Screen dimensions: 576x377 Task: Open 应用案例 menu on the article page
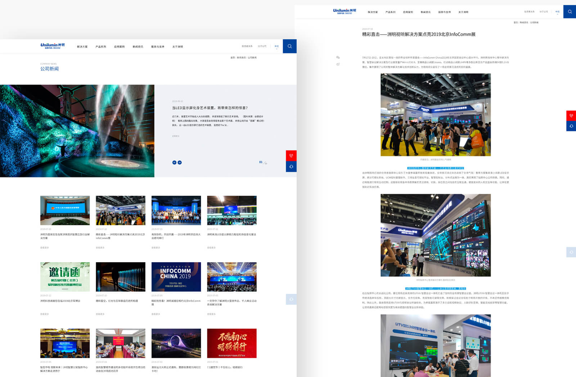(408, 12)
